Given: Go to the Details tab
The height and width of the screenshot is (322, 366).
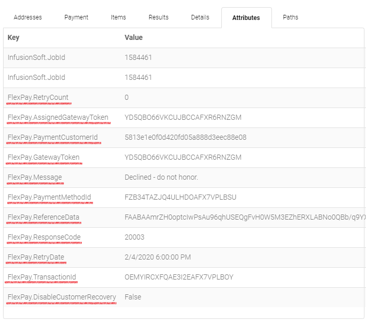Looking at the screenshot, I should (200, 17).
